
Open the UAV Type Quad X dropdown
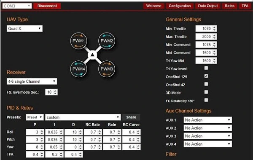click(24, 29)
